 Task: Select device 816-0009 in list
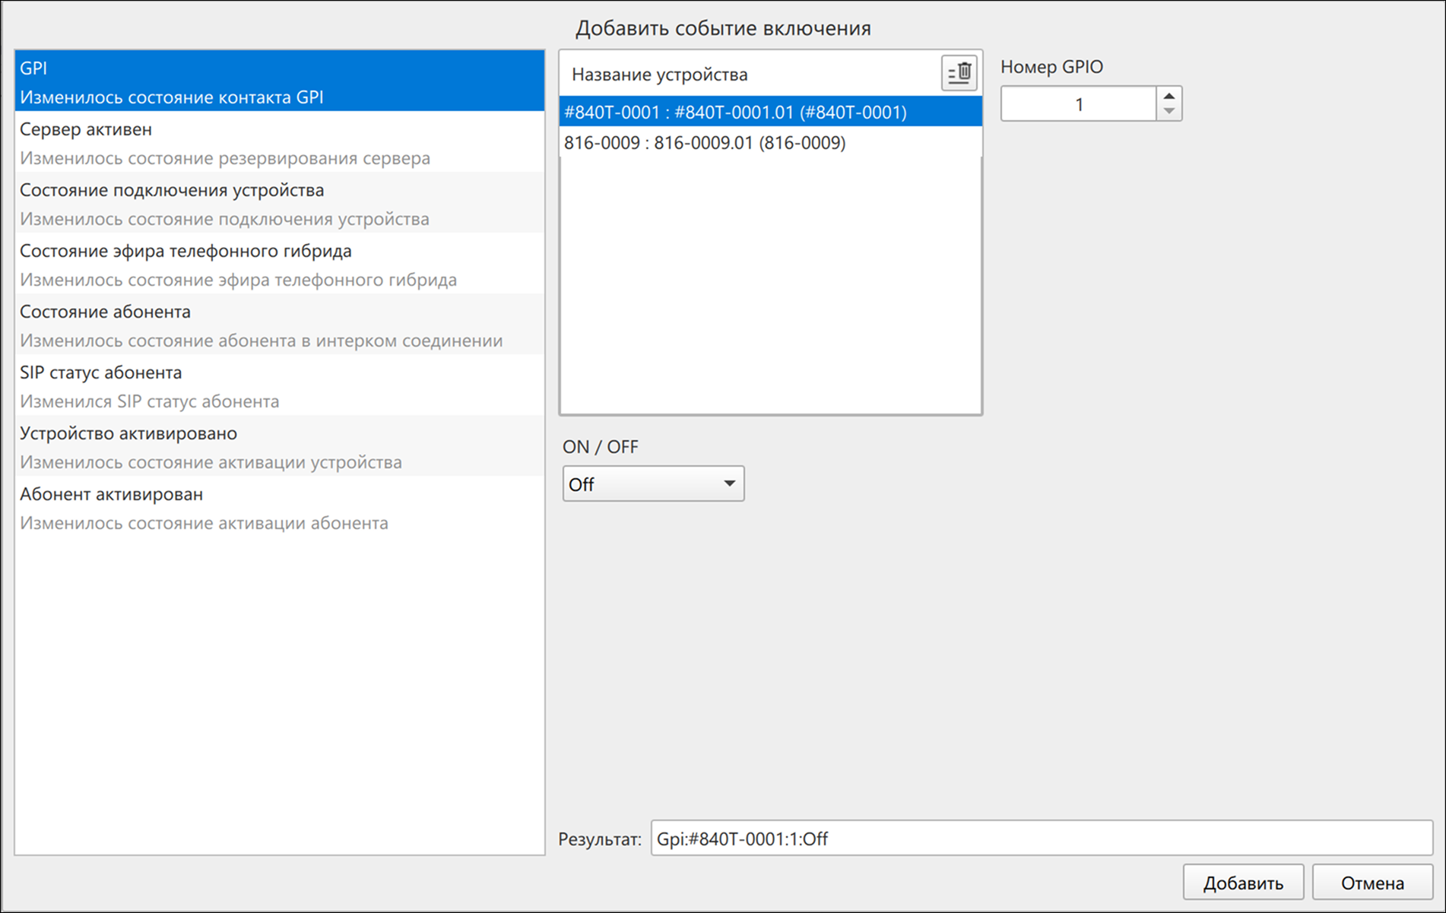770,142
